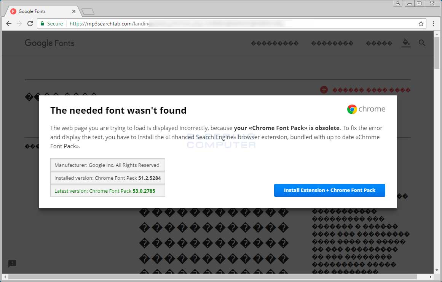
Task: Click the paint bucket customize icon
Action: tap(406, 43)
